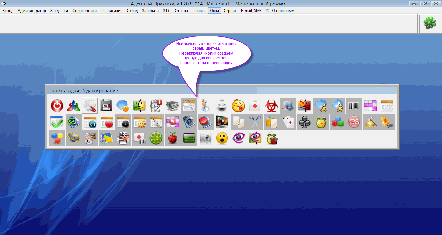Toggle the magnifier over calendar button
This screenshot has height=235, width=442.
[x=189, y=106]
